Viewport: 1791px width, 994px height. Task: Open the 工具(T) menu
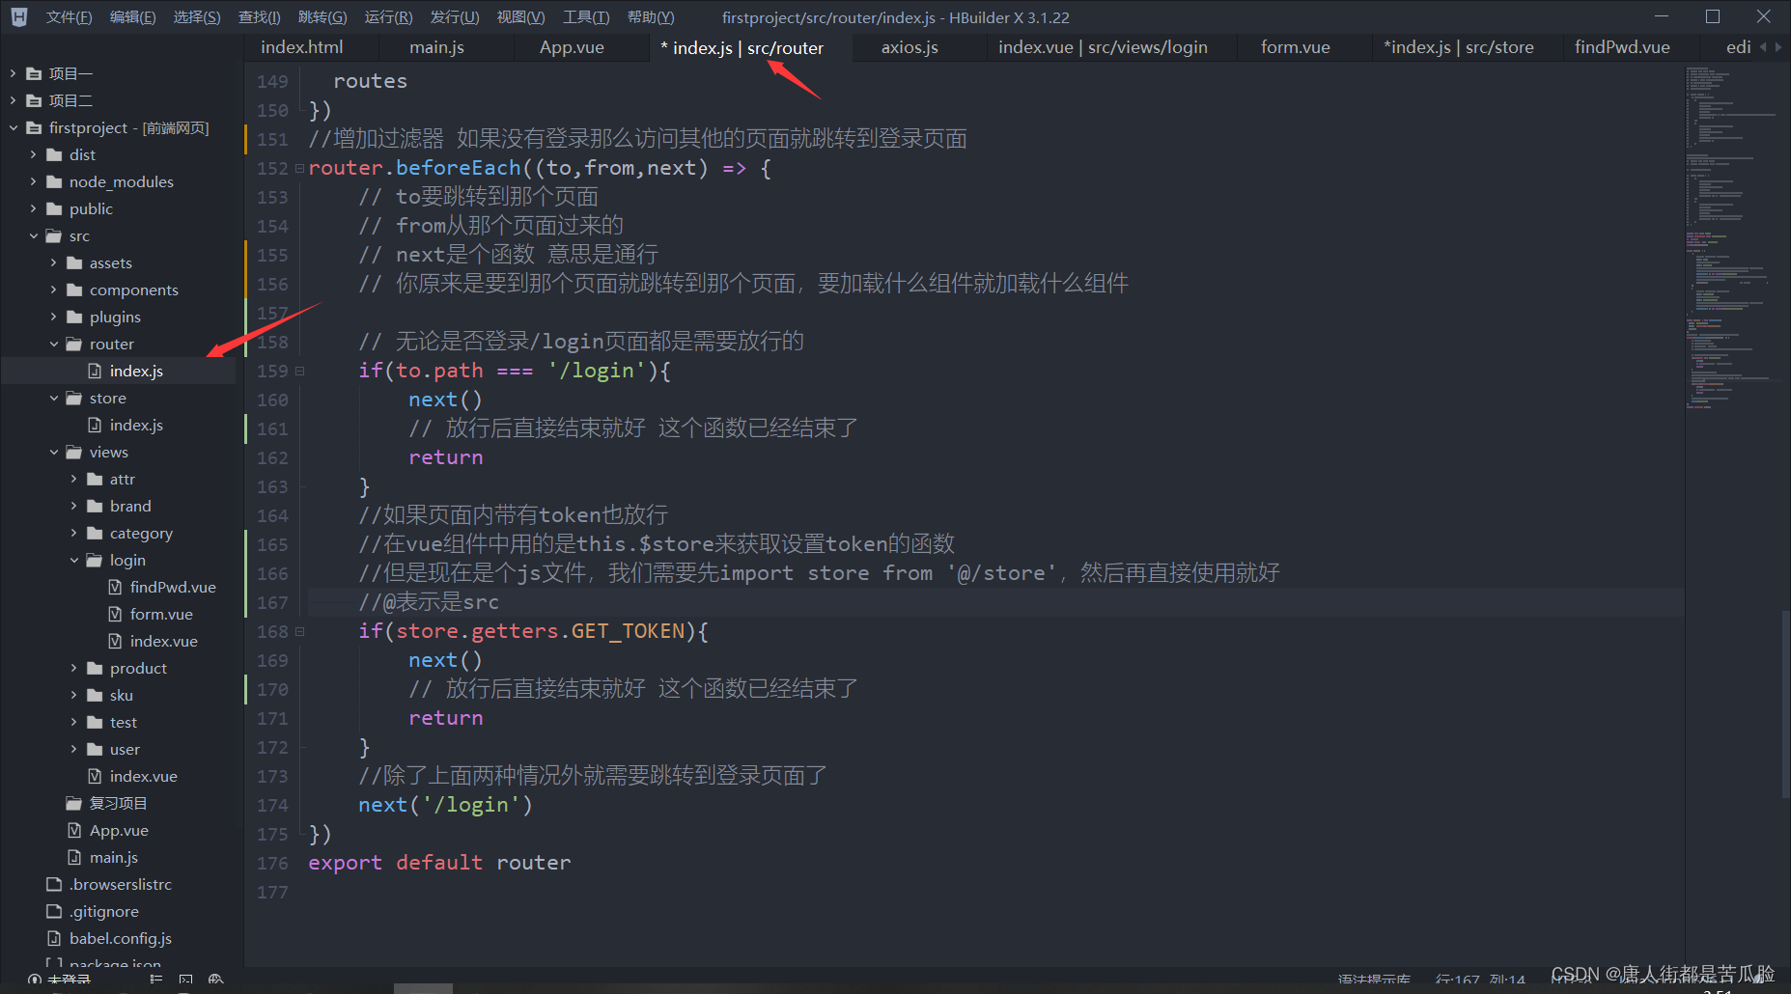click(x=586, y=17)
